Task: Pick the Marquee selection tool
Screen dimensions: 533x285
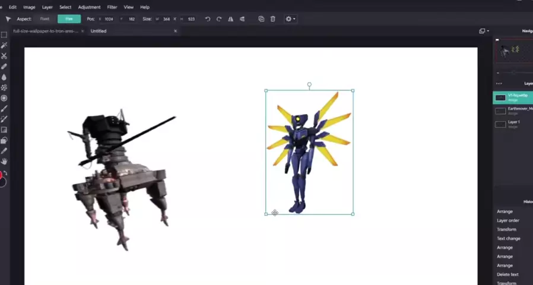Action: pyautogui.click(x=4, y=34)
